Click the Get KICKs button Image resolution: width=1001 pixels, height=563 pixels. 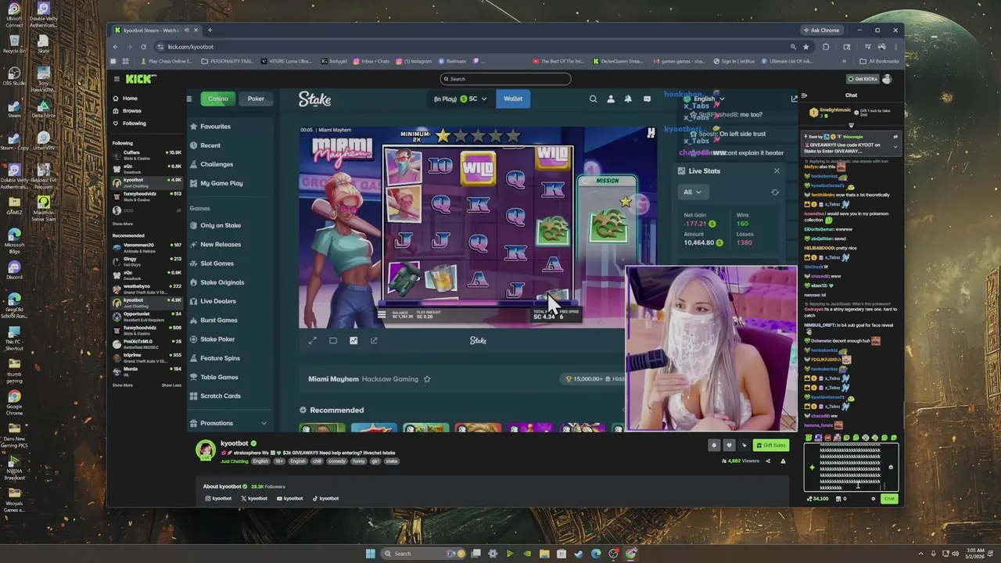pyautogui.click(x=863, y=79)
